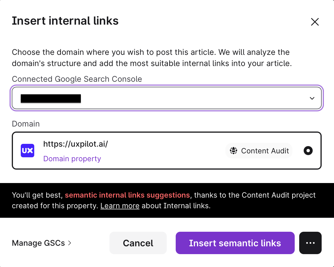Click the redacted account name in dropdown
This screenshot has height=267, width=334.
point(51,99)
